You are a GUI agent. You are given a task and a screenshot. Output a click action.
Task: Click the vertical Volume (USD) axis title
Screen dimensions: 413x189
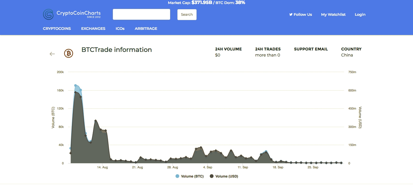[360, 118]
